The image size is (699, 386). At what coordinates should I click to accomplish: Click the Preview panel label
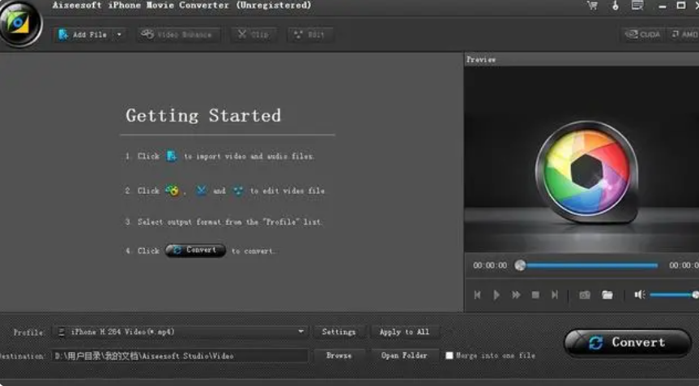[481, 59]
